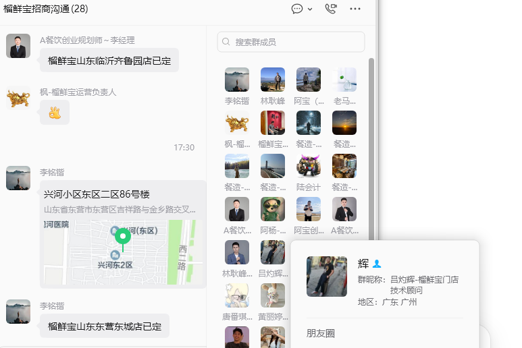The height and width of the screenshot is (348, 522).
Task: Click message 榴鲜宝山东东营东城店已定
Action: (105, 326)
